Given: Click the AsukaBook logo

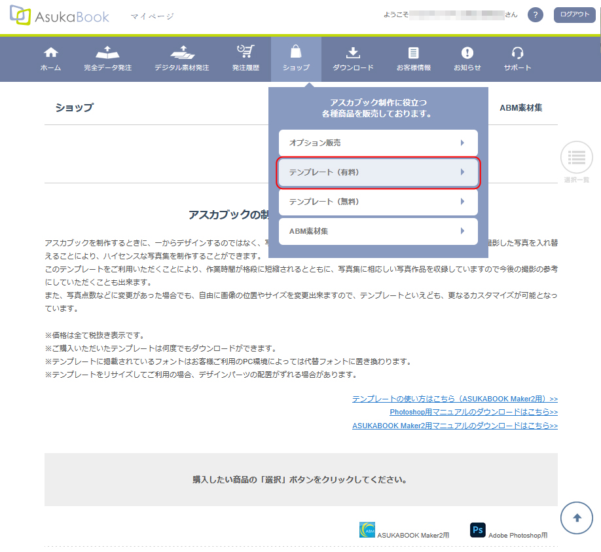Looking at the screenshot, I should pos(60,16).
